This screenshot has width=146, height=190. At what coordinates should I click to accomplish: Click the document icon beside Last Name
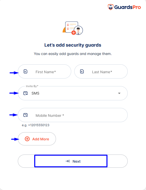click(82, 71)
